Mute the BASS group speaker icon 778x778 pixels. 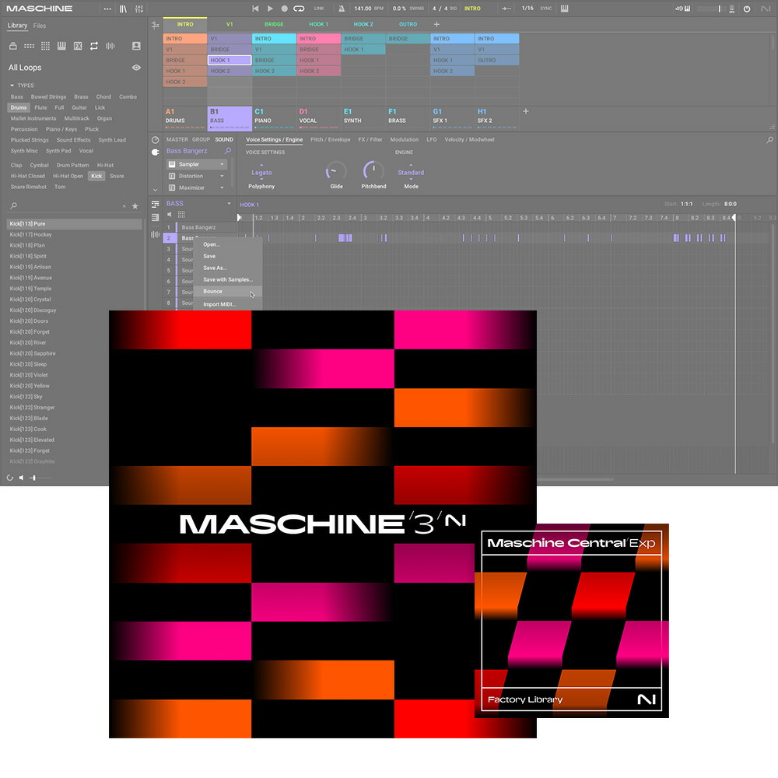170,214
